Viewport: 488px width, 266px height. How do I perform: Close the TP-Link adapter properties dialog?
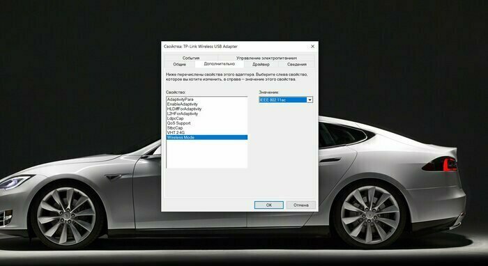(x=312, y=46)
